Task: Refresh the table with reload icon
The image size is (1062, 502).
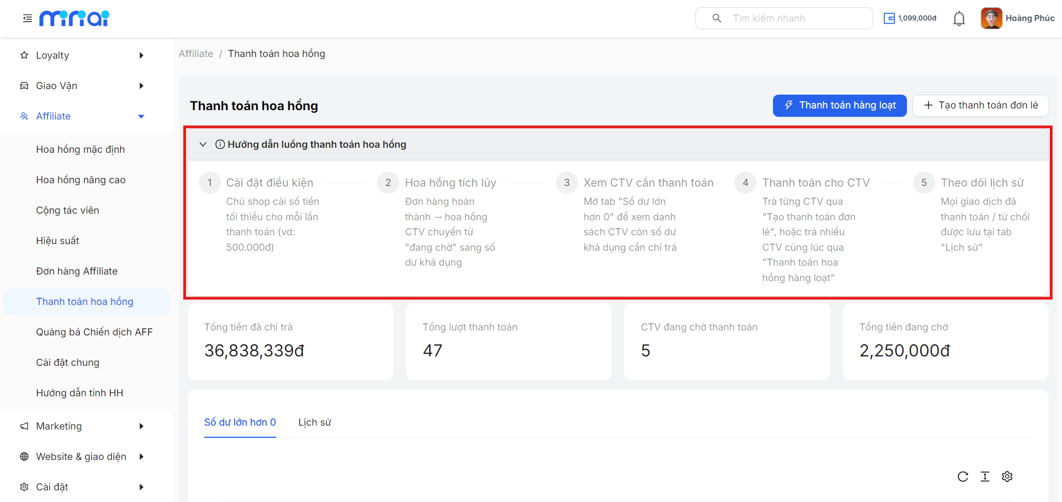Action: click(963, 477)
